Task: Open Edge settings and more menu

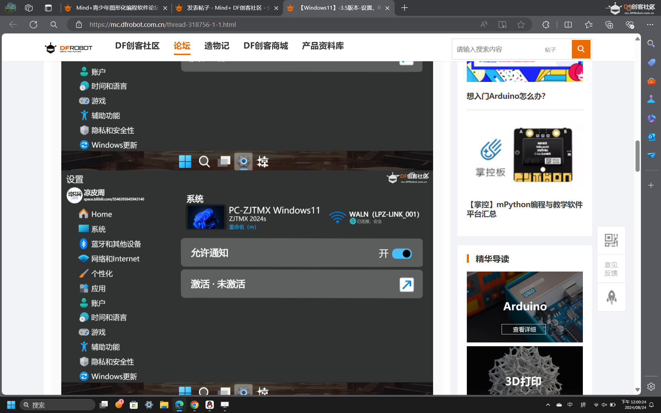Action: [x=650, y=24]
